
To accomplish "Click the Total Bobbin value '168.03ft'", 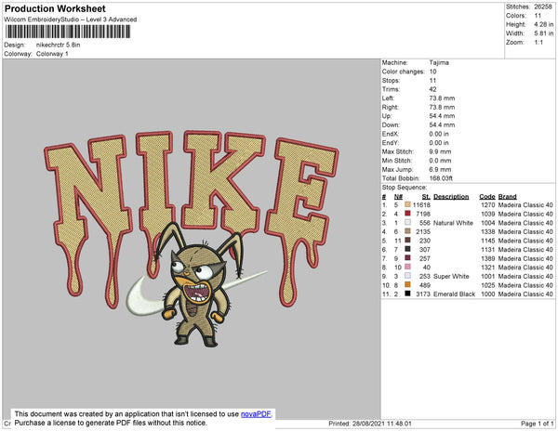I will click(441, 178).
